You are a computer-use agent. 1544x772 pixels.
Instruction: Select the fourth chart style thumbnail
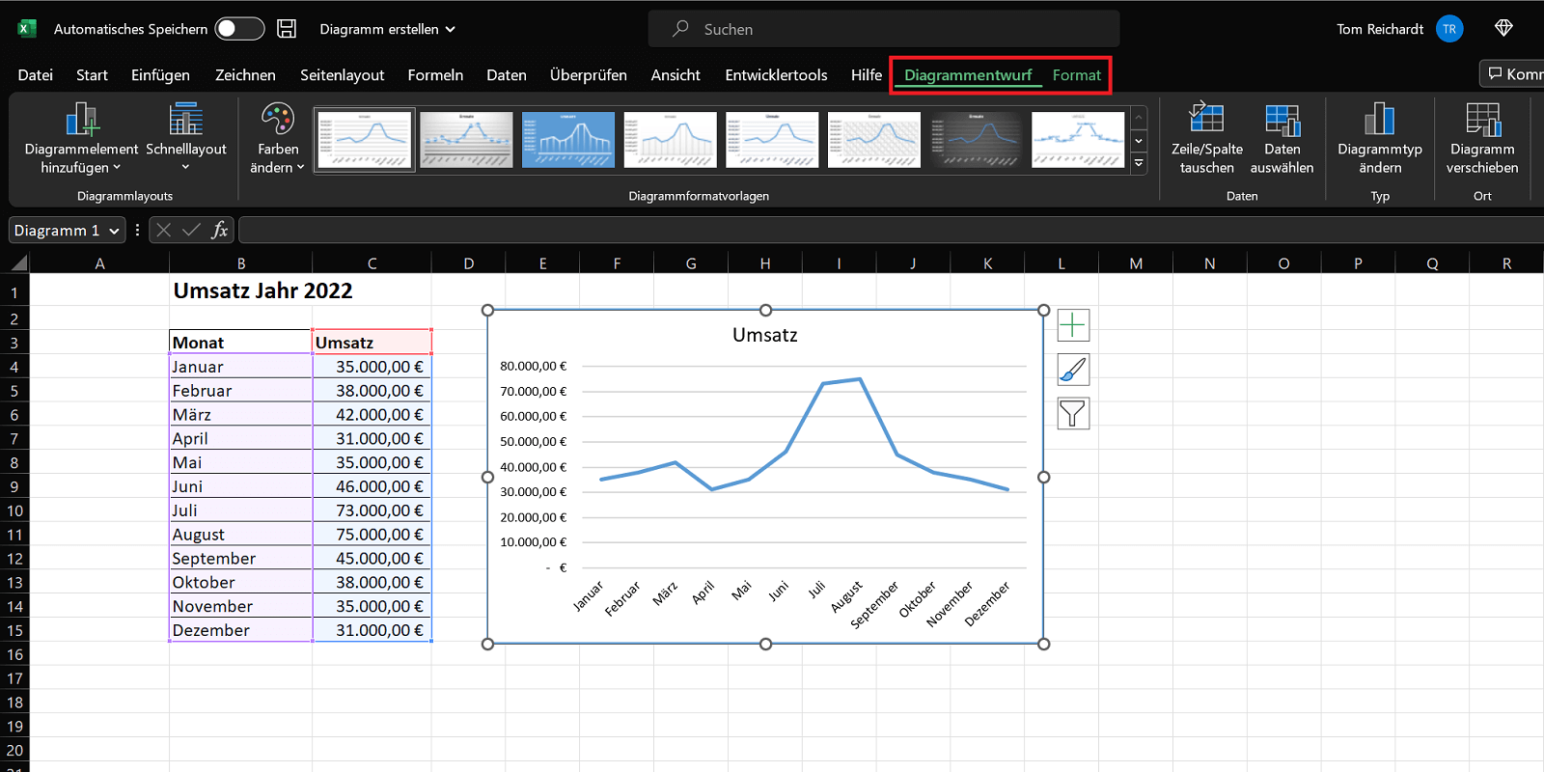670,139
